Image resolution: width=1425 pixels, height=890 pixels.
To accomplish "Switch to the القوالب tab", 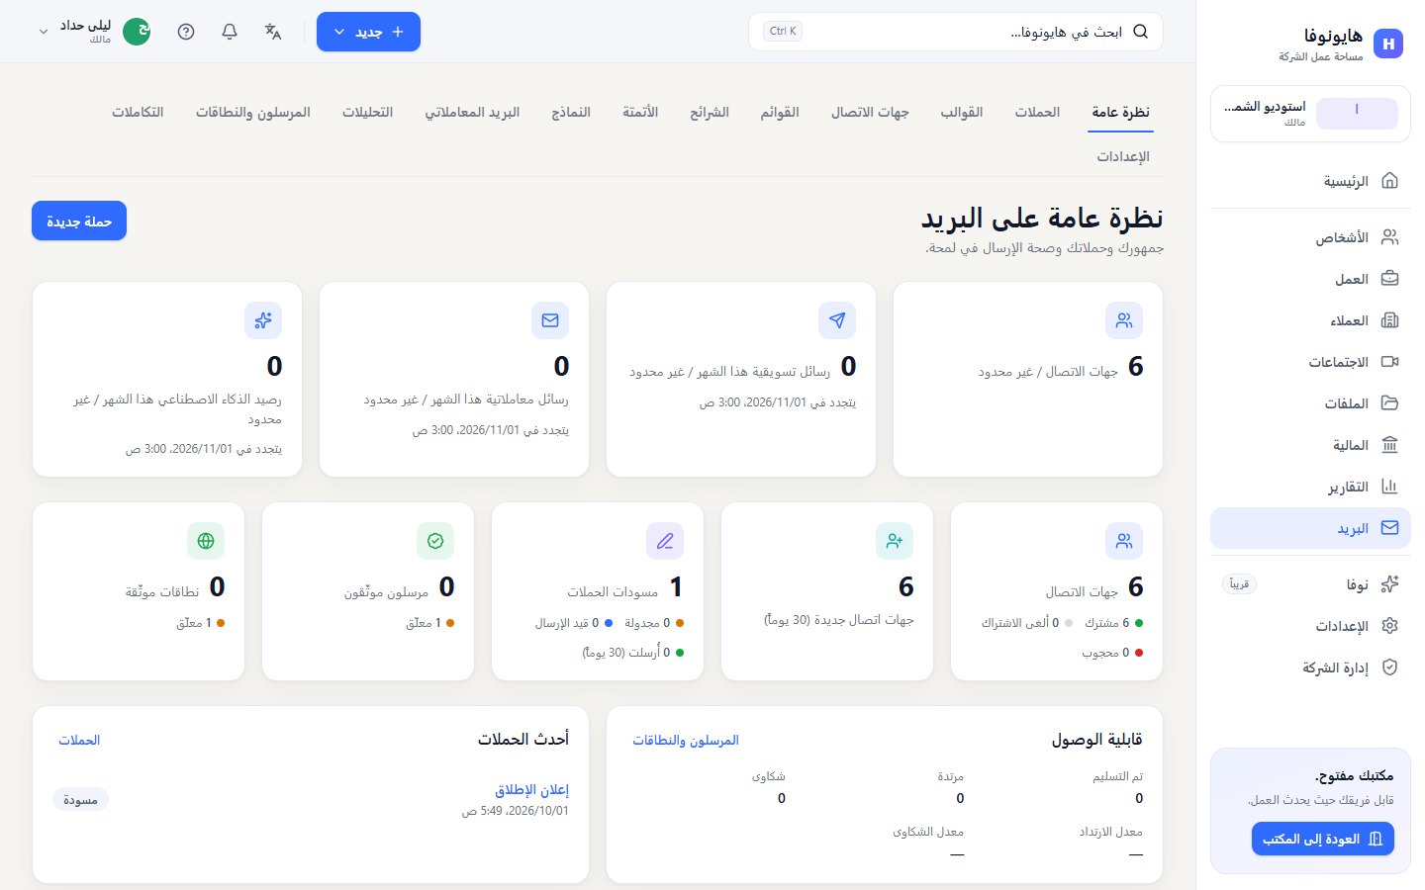I will point(962,112).
